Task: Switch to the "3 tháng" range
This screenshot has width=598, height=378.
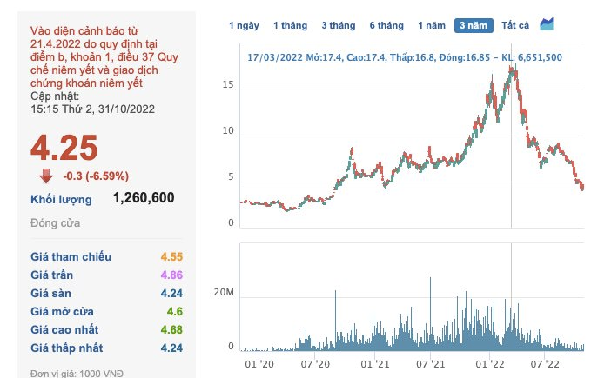Action: (x=338, y=25)
